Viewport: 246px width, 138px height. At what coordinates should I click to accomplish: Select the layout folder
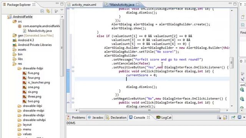pyautogui.click(x=27, y=125)
